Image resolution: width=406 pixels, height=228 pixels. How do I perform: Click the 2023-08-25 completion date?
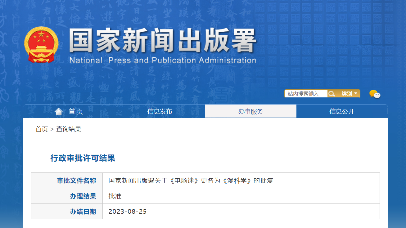(x=128, y=212)
